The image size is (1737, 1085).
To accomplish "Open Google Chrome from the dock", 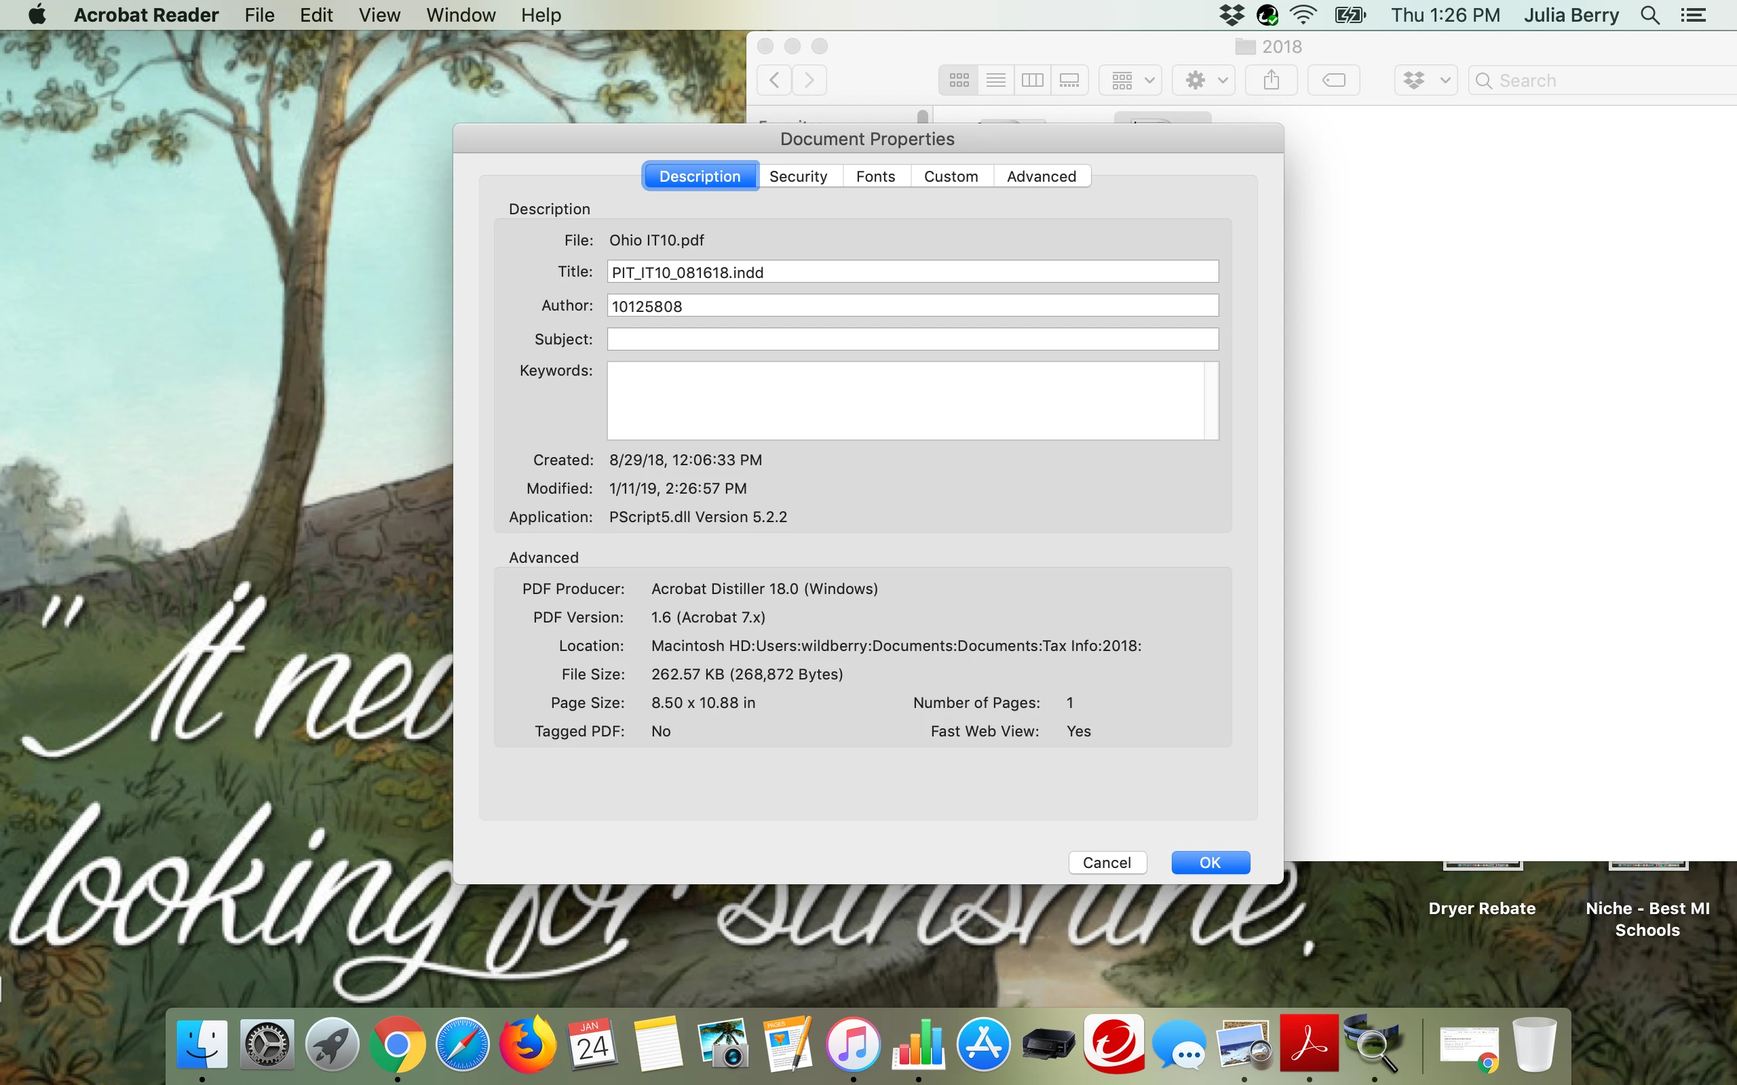I will coord(397,1044).
